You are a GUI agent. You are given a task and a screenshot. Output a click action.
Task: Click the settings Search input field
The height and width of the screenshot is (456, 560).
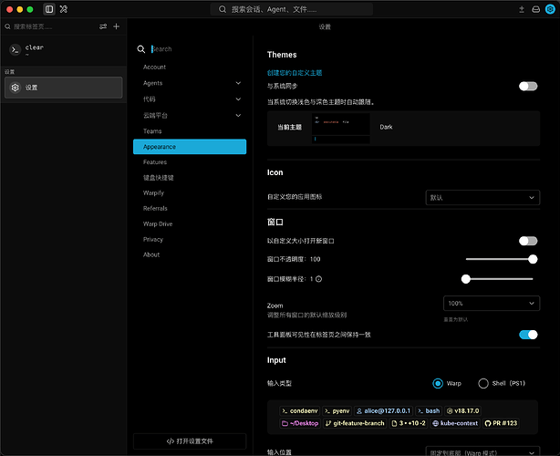coord(198,49)
